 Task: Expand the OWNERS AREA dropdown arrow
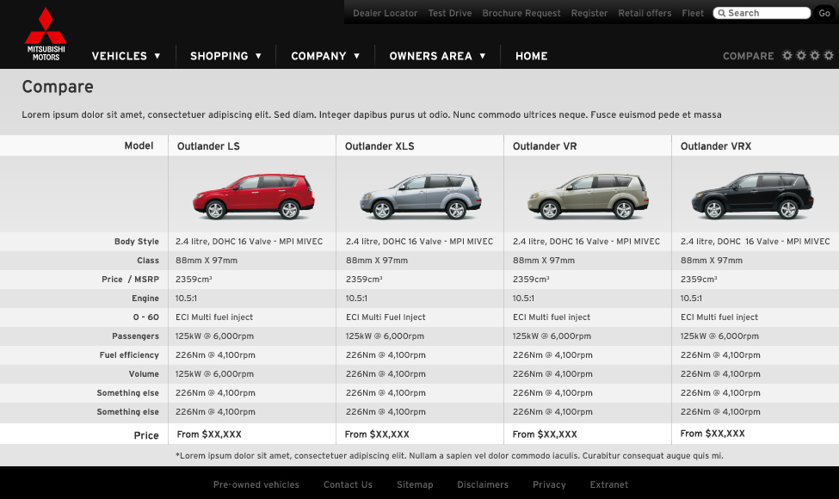pos(483,56)
